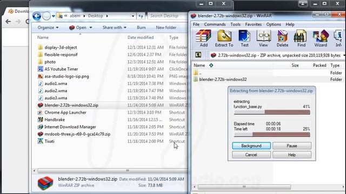The width and height of the screenshot is (346, 194).
Task: Open the WinRAR Tools menu
Action: pyautogui.click(x=235, y=24)
